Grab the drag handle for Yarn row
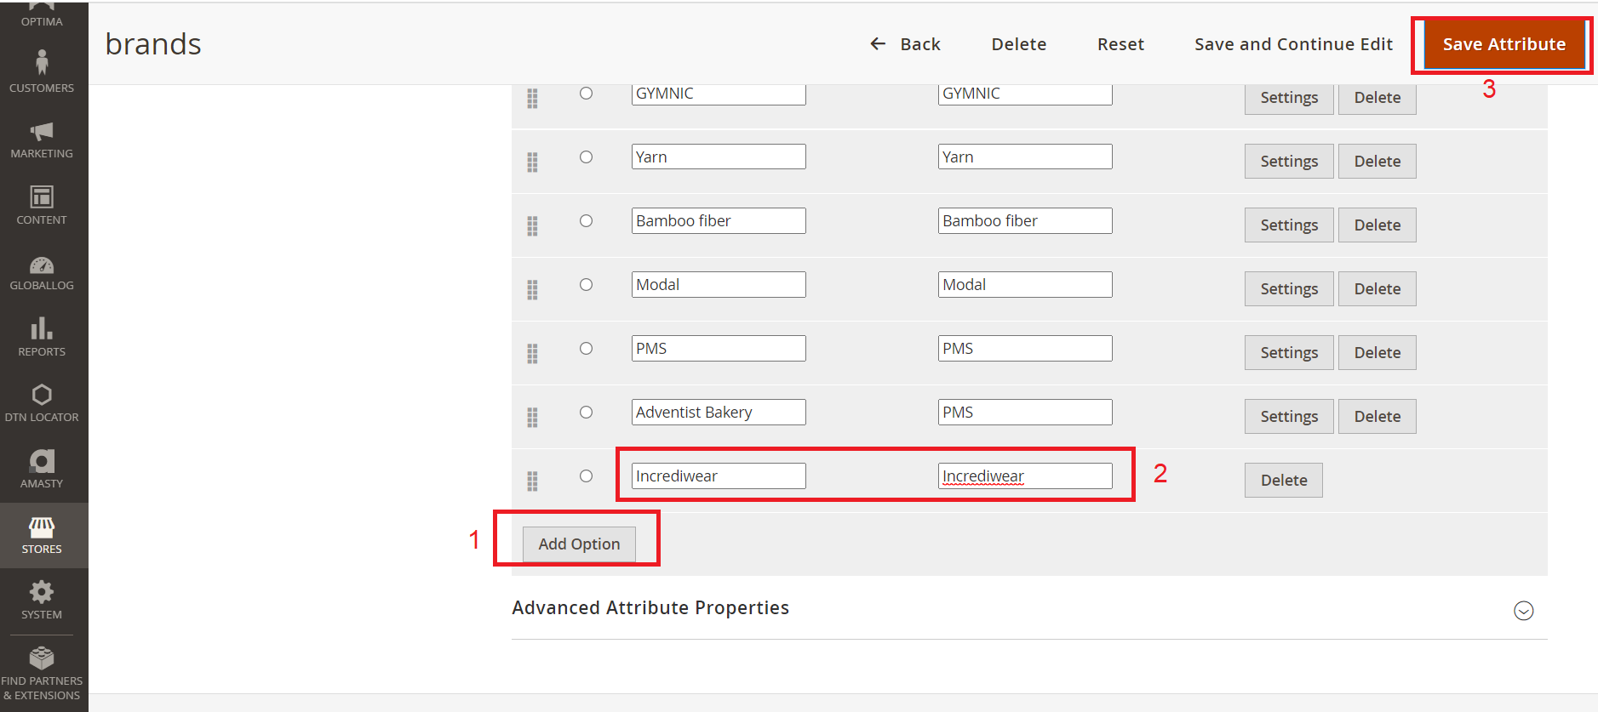The width and height of the screenshot is (1598, 712). coord(532,162)
